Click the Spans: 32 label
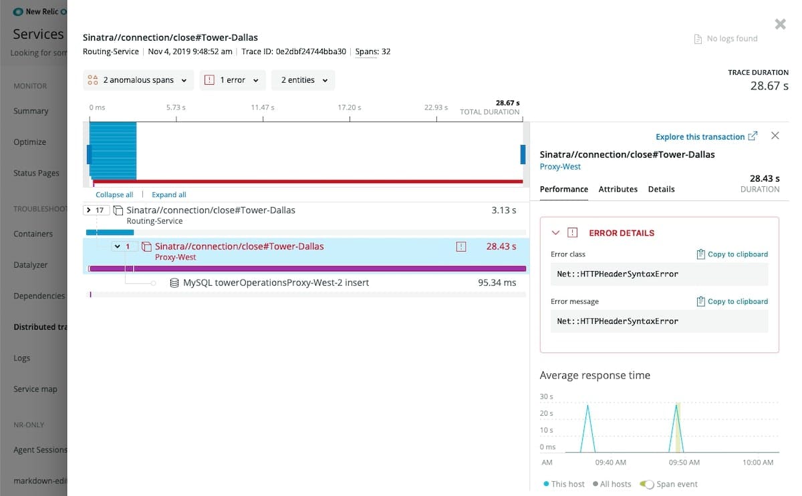This screenshot has width=802, height=496. [373, 51]
